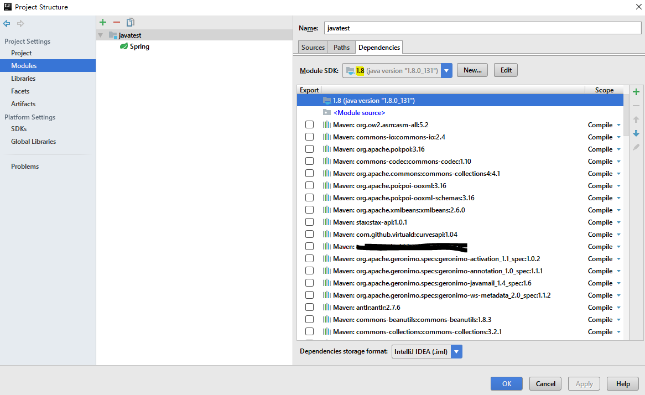Click the back navigation arrow

(x=7, y=23)
